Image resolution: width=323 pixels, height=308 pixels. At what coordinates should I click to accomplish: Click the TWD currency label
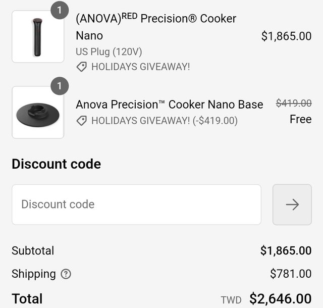(x=231, y=300)
